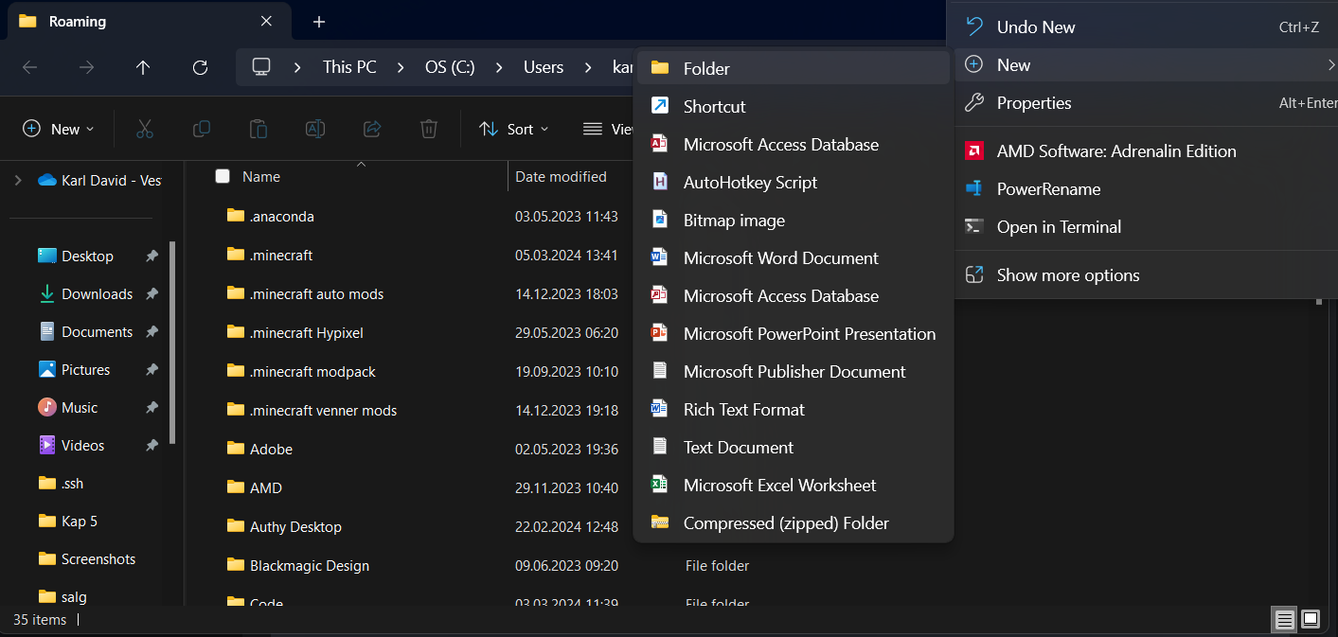Create a new AutoHotkey Script

point(794,182)
